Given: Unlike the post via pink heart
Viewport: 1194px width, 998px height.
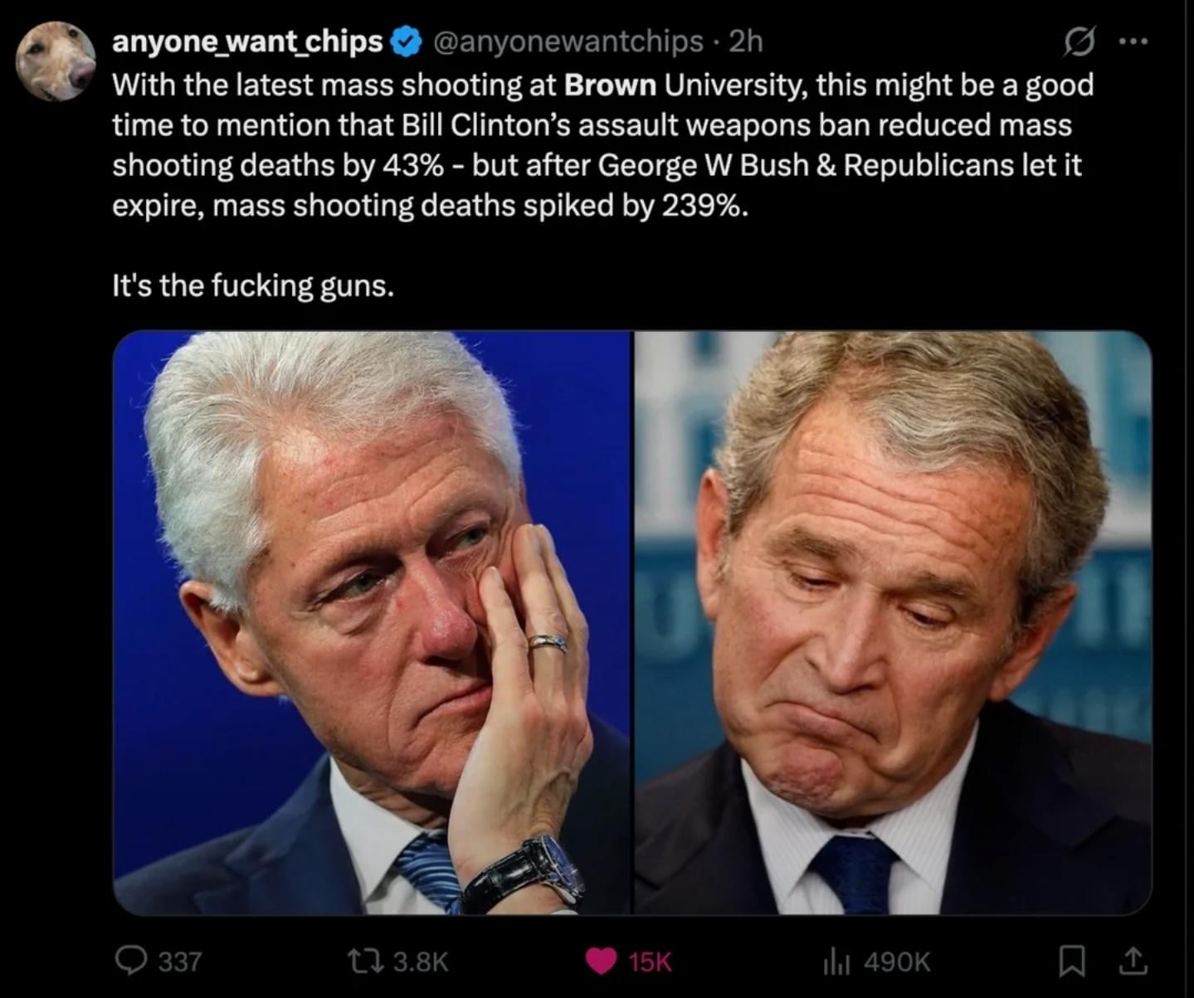Looking at the screenshot, I should [601, 961].
